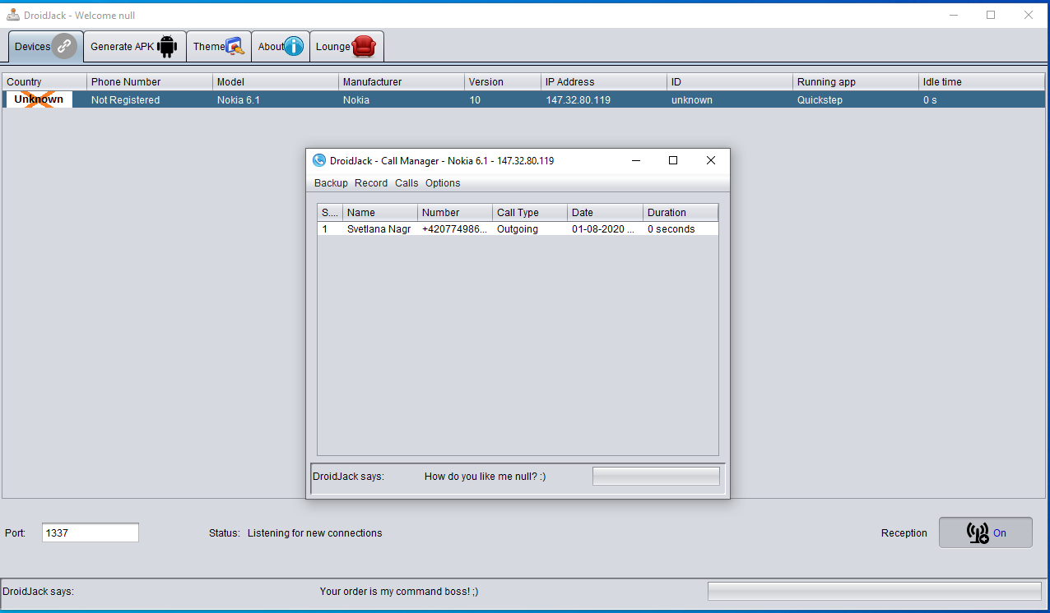Close the Call Manager window
The image size is (1050, 613).
tap(711, 160)
